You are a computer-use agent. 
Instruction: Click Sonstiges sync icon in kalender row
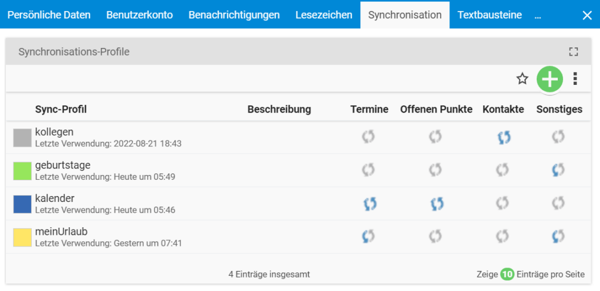[558, 203]
